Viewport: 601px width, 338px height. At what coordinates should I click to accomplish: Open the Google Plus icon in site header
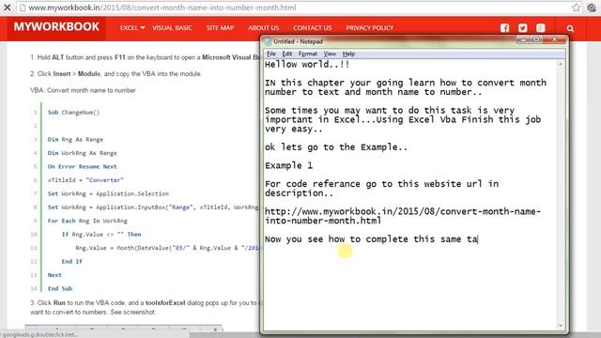point(541,28)
